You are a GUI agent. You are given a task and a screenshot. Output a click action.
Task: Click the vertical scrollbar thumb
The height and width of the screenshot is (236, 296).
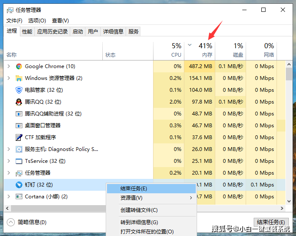(289, 74)
